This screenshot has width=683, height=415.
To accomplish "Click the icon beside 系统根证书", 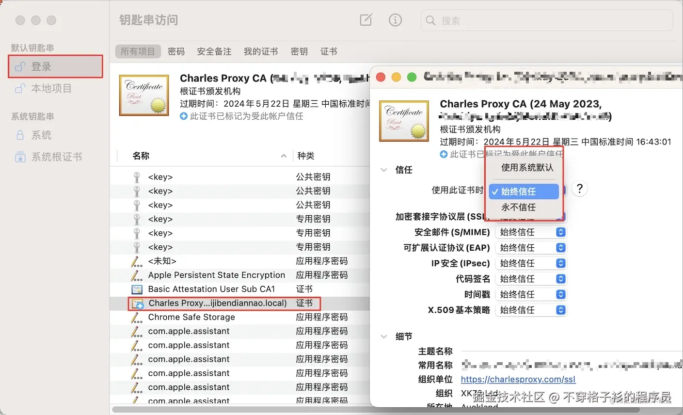I will (x=20, y=157).
